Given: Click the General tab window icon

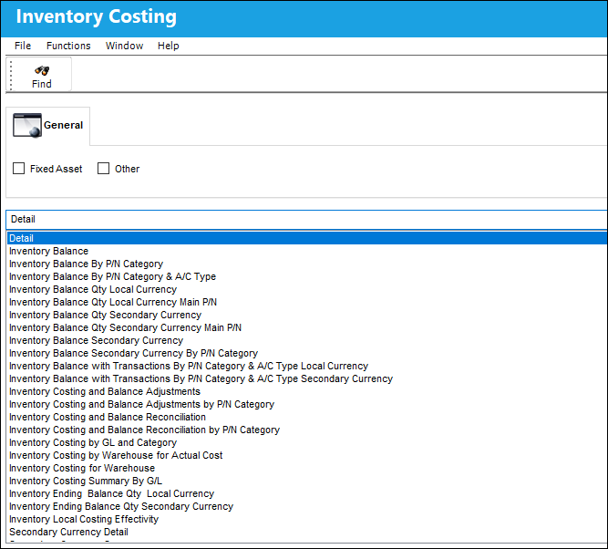Looking at the screenshot, I should pyautogui.click(x=27, y=125).
